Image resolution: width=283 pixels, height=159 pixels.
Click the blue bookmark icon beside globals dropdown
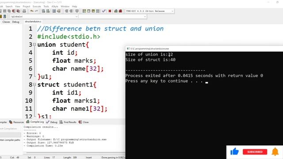pos(4,16)
